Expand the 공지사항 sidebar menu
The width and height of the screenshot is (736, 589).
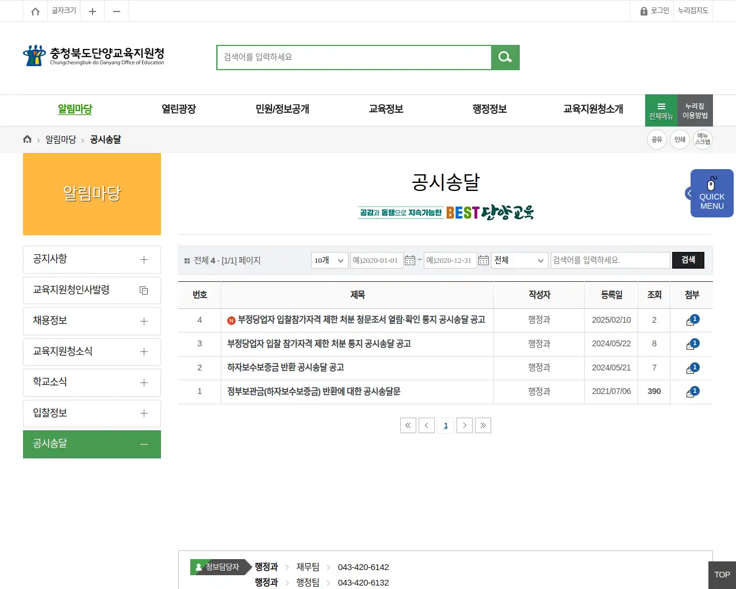92,259
